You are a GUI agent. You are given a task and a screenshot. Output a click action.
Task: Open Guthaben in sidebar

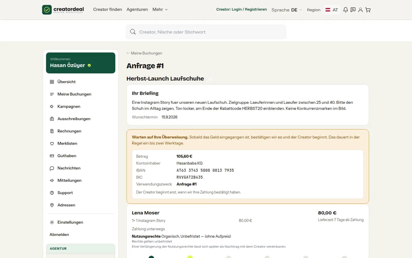coord(81,156)
